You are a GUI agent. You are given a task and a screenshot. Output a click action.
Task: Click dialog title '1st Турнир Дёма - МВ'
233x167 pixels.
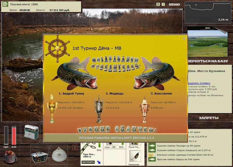tap(97, 48)
